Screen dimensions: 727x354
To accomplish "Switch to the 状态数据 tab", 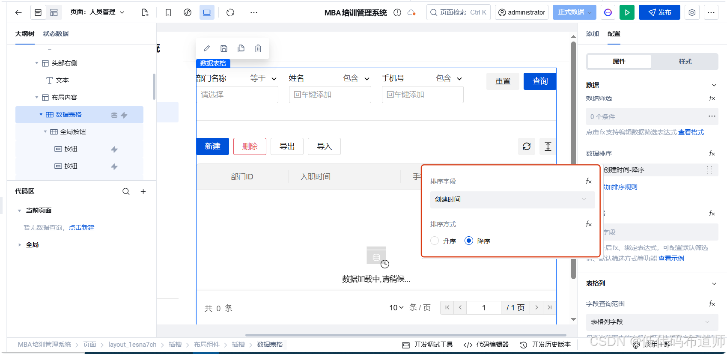I will point(56,33).
